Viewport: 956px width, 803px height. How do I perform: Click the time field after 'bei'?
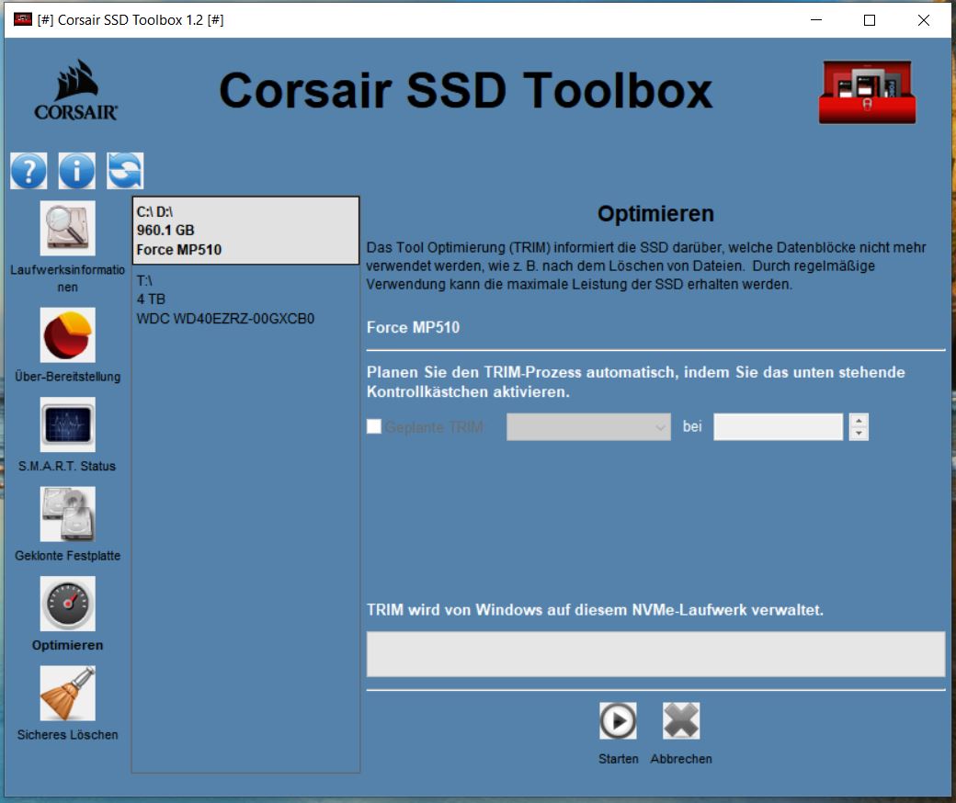778,427
